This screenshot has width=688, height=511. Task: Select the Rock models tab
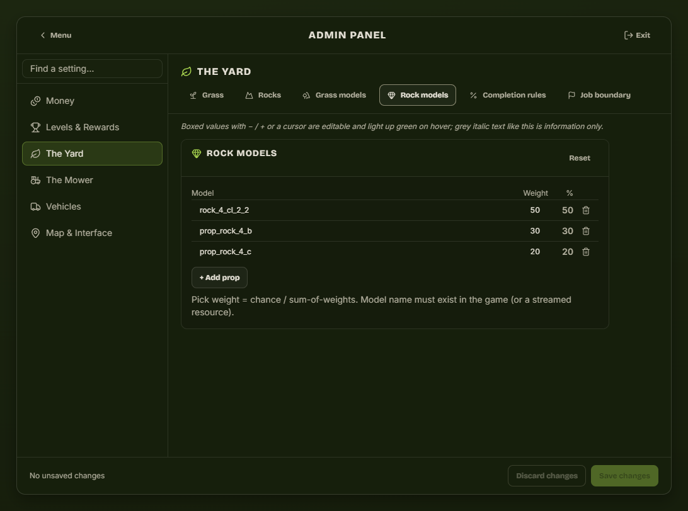(418, 95)
